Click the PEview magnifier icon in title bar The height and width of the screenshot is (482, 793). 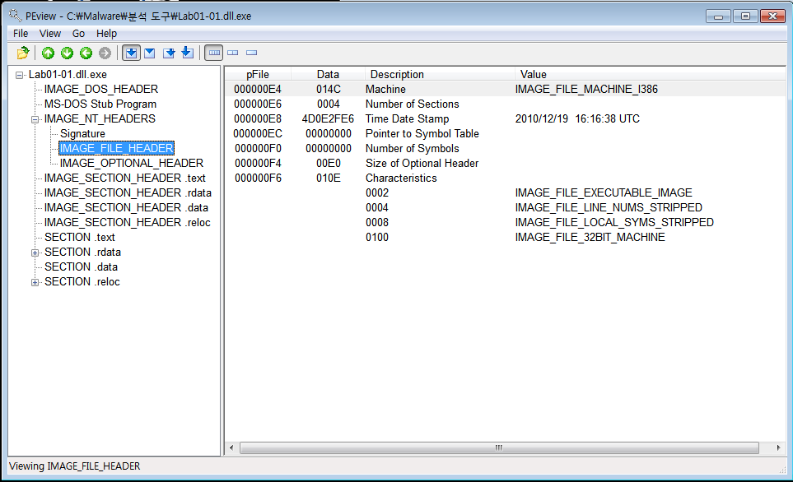pyautogui.click(x=16, y=16)
